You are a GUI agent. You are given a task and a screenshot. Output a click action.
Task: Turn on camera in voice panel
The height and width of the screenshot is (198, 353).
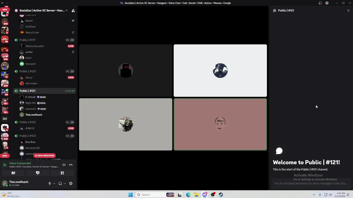13,173
